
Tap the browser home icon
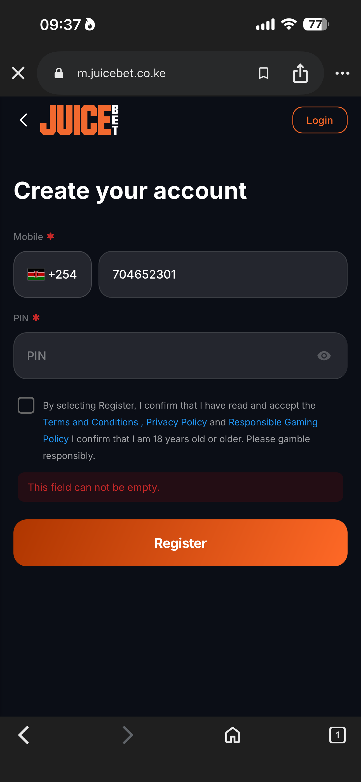[233, 735]
